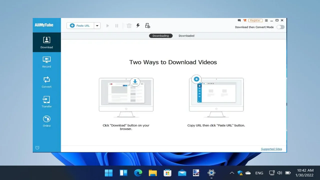The image size is (320, 180).
Task: Open the clock showing 10:42 AM
Action: (x=305, y=173)
